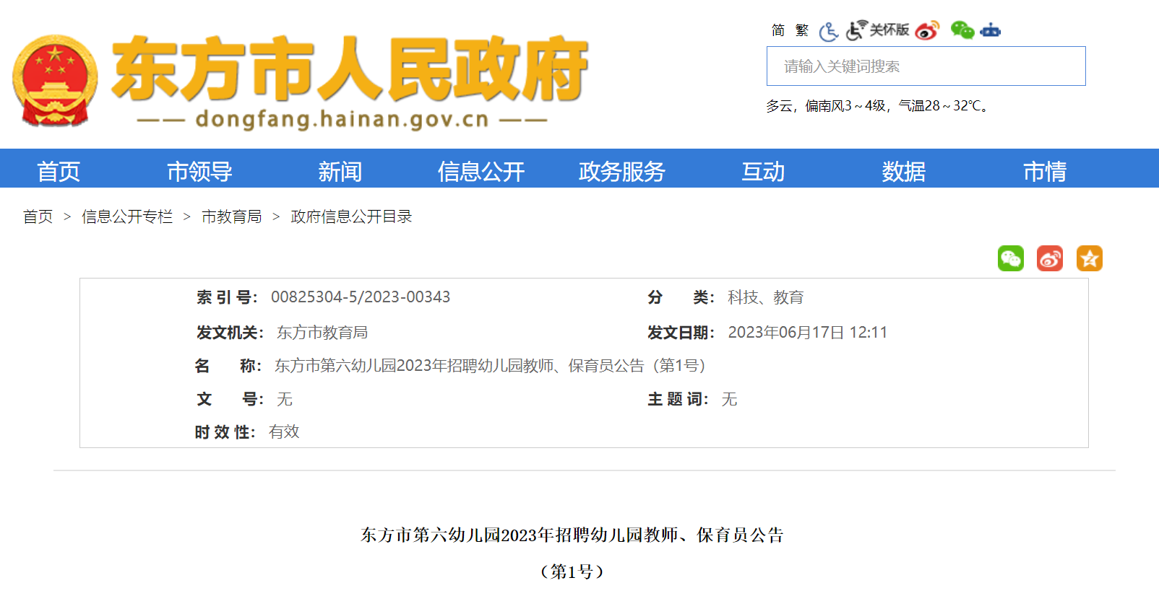This screenshot has height=596, width=1159.
Task: Open 信息公开专栏 breadcrumb link
Action: pos(127,216)
